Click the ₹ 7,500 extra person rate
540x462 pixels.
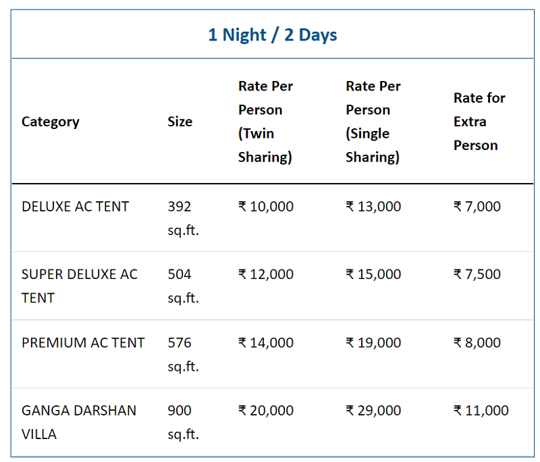coord(477,274)
